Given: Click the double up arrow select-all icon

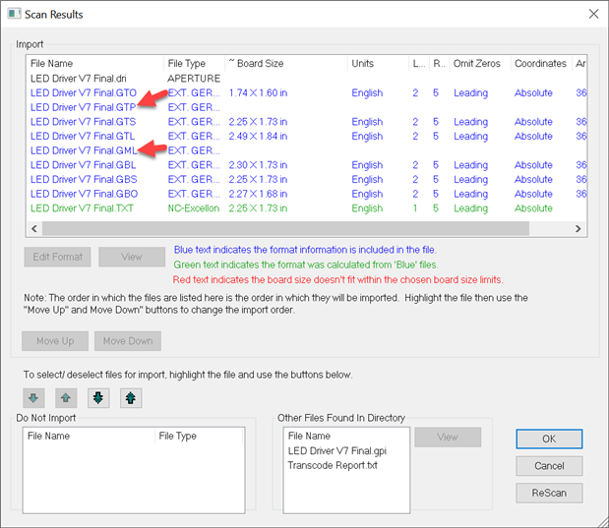Looking at the screenshot, I should (x=131, y=398).
